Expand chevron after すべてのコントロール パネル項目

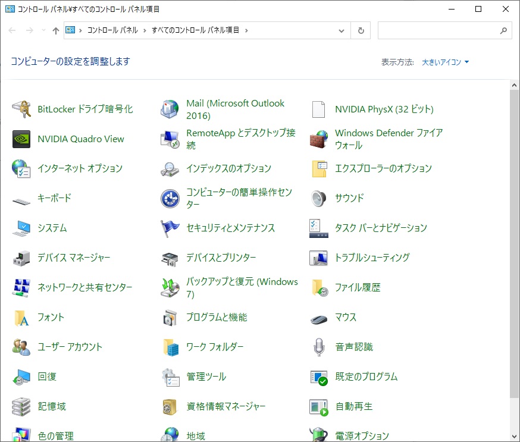coord(246,30)
